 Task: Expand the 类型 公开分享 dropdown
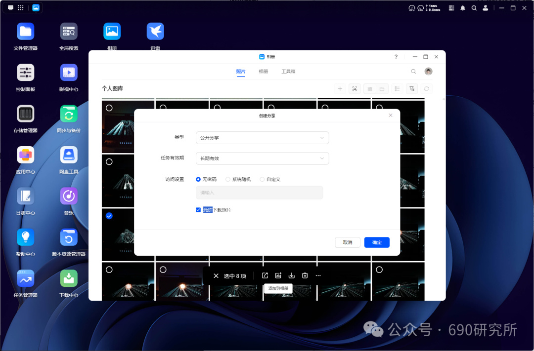[x=262, y=138]
